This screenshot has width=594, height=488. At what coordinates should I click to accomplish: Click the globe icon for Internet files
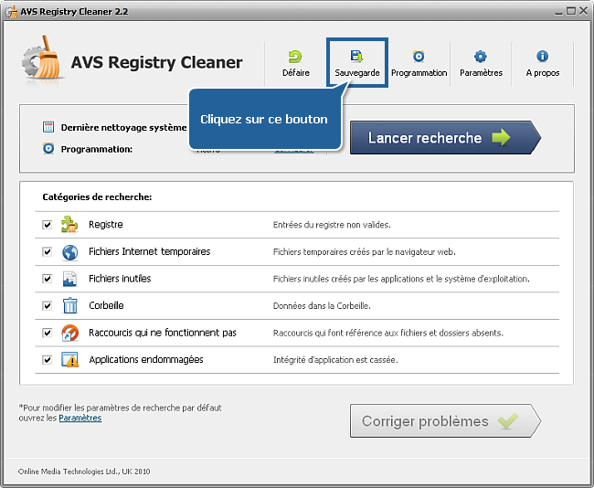click(x=69, y=252)
